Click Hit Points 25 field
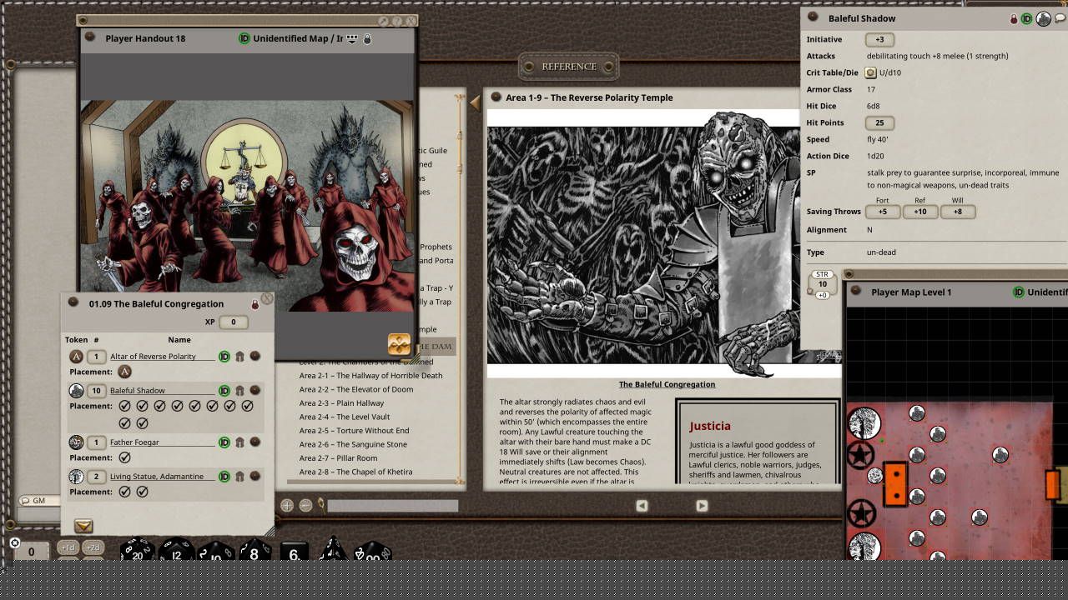This screenshot has width=1068, height=600. (879, 122)
